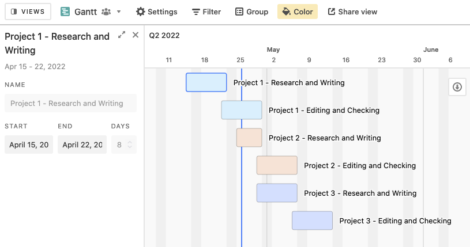The image size is (470, 247).
Task: Toggle the VIEWS sidebar
Action: pyautogui.click(x=28, y=12)
